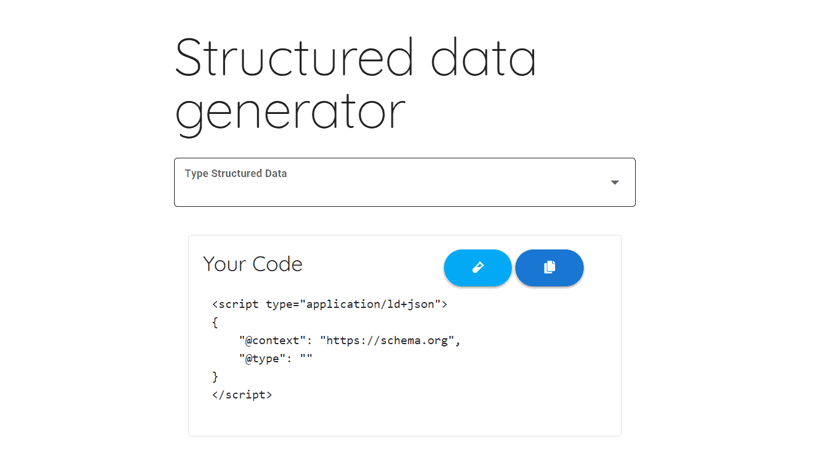This screenshot has width=818, height=468.
Task: Click the "Type Structured Data" field label
Action: click(x=235, y=174)
